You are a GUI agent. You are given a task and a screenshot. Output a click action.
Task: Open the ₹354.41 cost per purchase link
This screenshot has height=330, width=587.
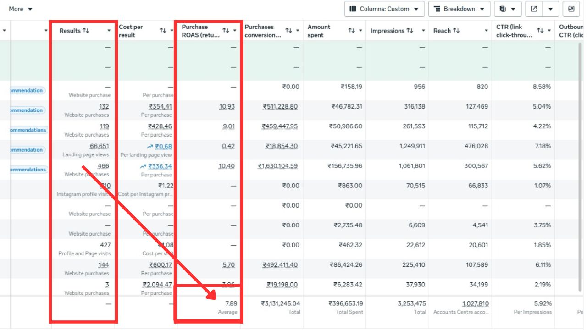pyautogui.click(x=160, y=107)
